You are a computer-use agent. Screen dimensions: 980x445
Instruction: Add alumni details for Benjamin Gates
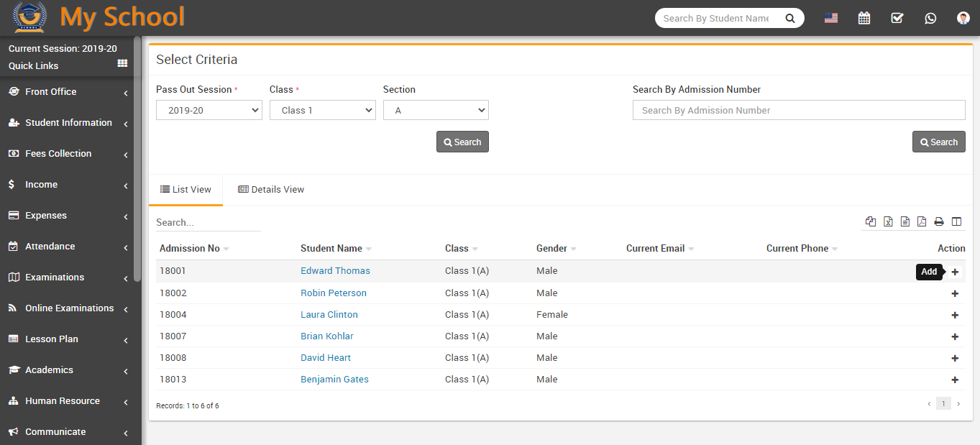pyautogui.click(x=955, y=380)
